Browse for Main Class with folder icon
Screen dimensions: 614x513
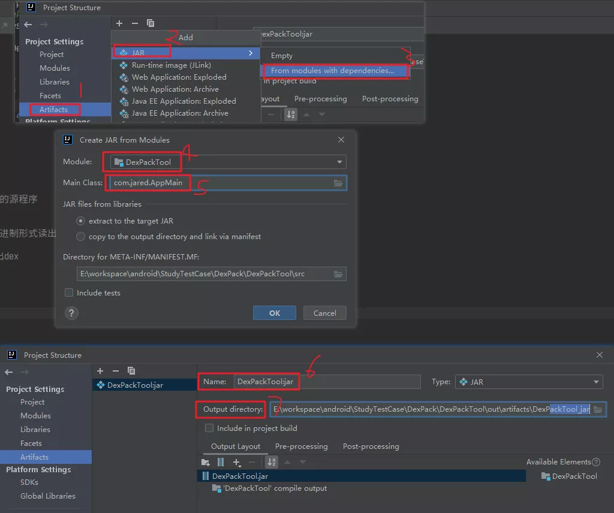338,183
